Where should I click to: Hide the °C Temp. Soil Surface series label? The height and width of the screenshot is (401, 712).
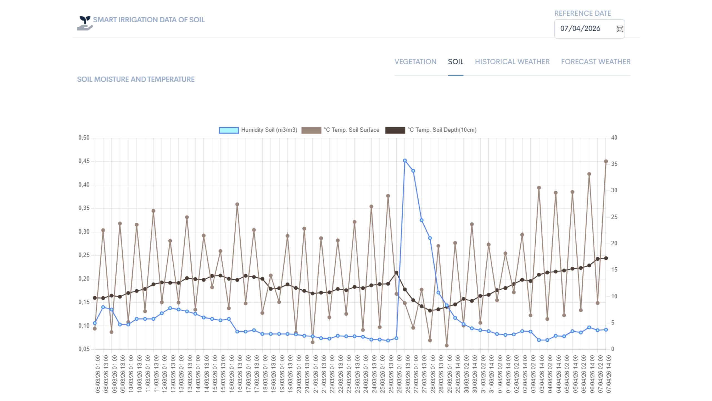(351, 130)
